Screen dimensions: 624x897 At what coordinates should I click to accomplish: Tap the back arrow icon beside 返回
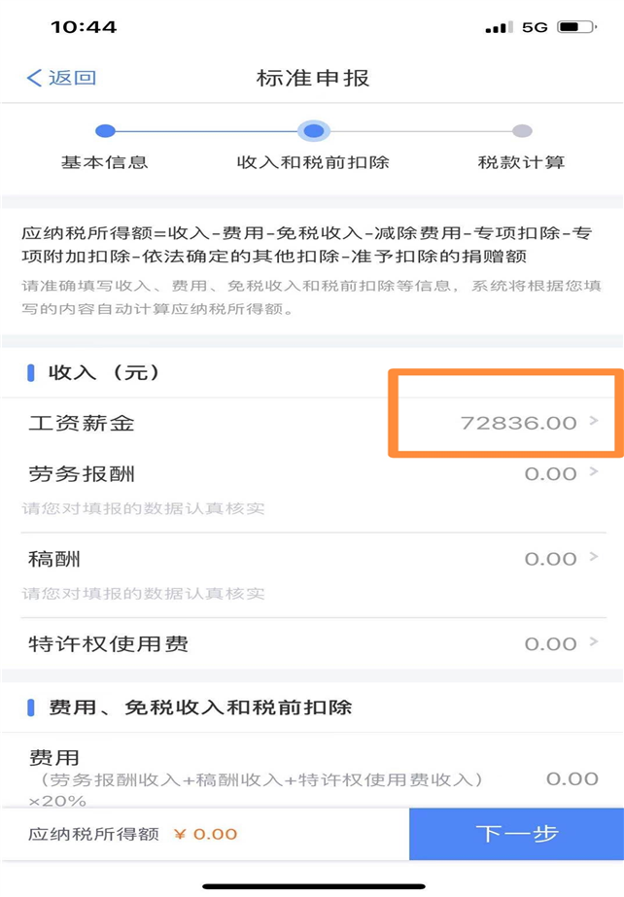coord(34,78)
